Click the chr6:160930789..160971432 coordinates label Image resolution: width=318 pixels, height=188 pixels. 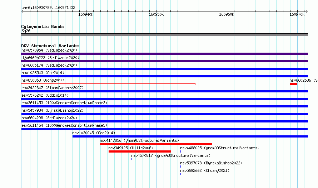[48, 8]
